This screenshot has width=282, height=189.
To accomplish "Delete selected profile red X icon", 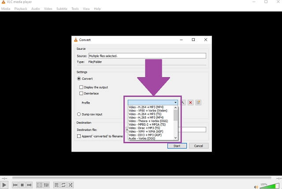I will click(190, 103).
